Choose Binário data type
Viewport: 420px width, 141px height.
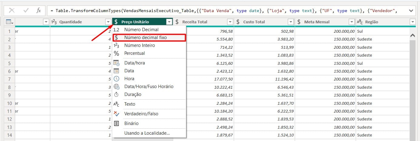click(149, 123)
